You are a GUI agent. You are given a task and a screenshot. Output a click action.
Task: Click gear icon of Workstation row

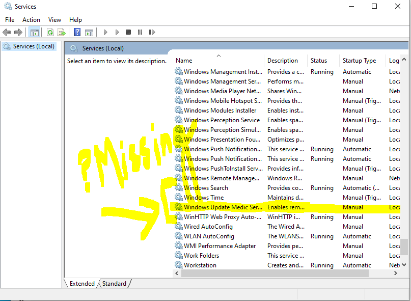coord(178,265)
